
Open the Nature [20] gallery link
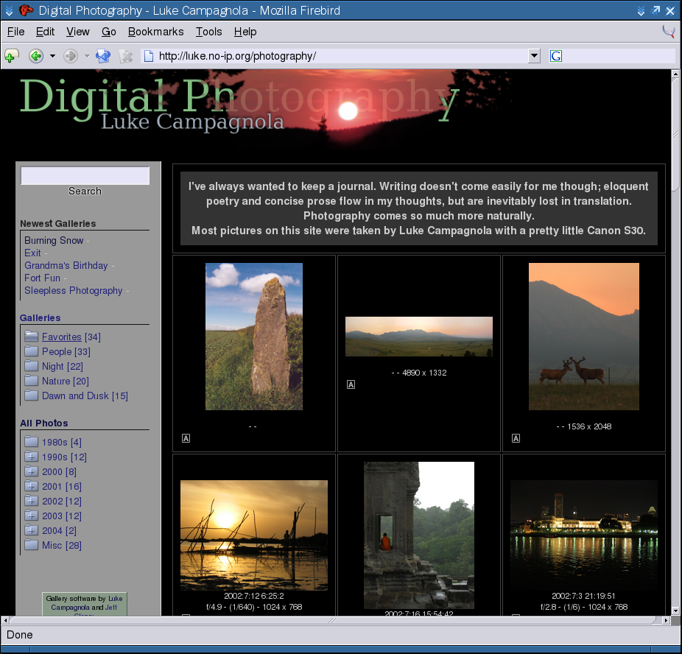66,381
